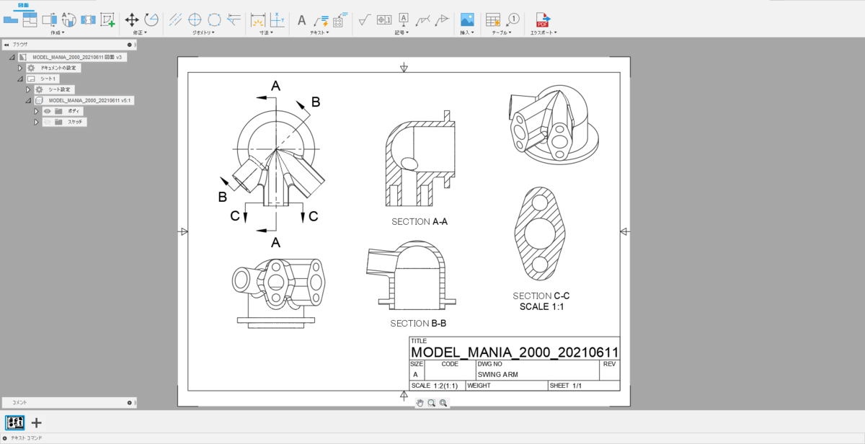The image size is (865, 444).
Task: Select the Ordinate Dimension tool
Action: point(277,19)
